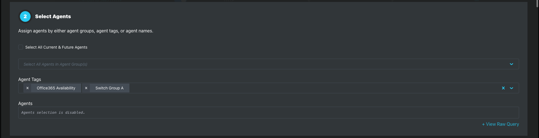Click the disabled Agents selection box

coord(268,113)
